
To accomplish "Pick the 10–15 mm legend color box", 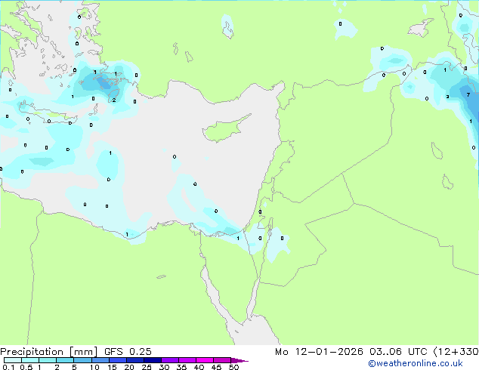I will point(100,360).
